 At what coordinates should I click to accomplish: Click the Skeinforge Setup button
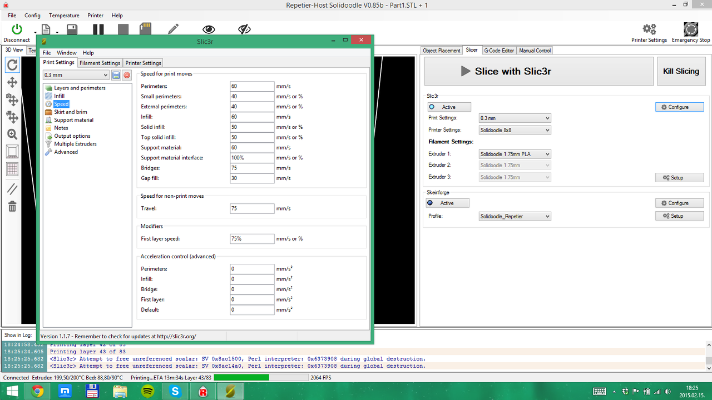point(679,216)
